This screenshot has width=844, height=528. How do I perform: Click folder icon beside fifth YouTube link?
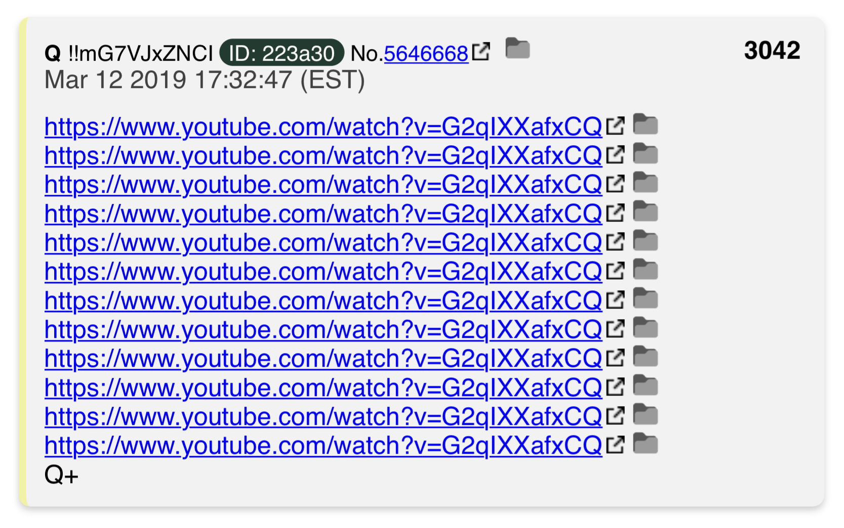point(646,240)
